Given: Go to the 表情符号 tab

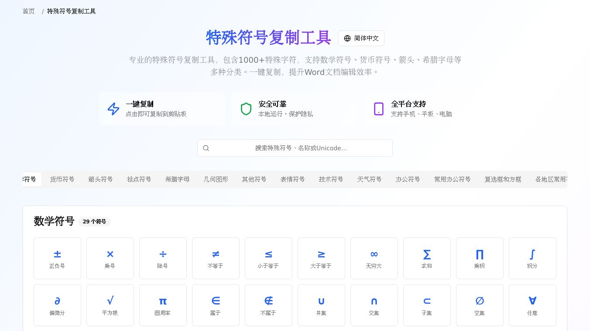Looking at the screenshot, I should (292, 179).
